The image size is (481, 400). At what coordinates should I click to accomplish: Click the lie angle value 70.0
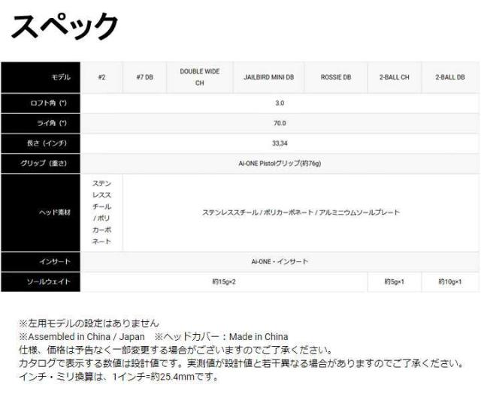point(280,123)
